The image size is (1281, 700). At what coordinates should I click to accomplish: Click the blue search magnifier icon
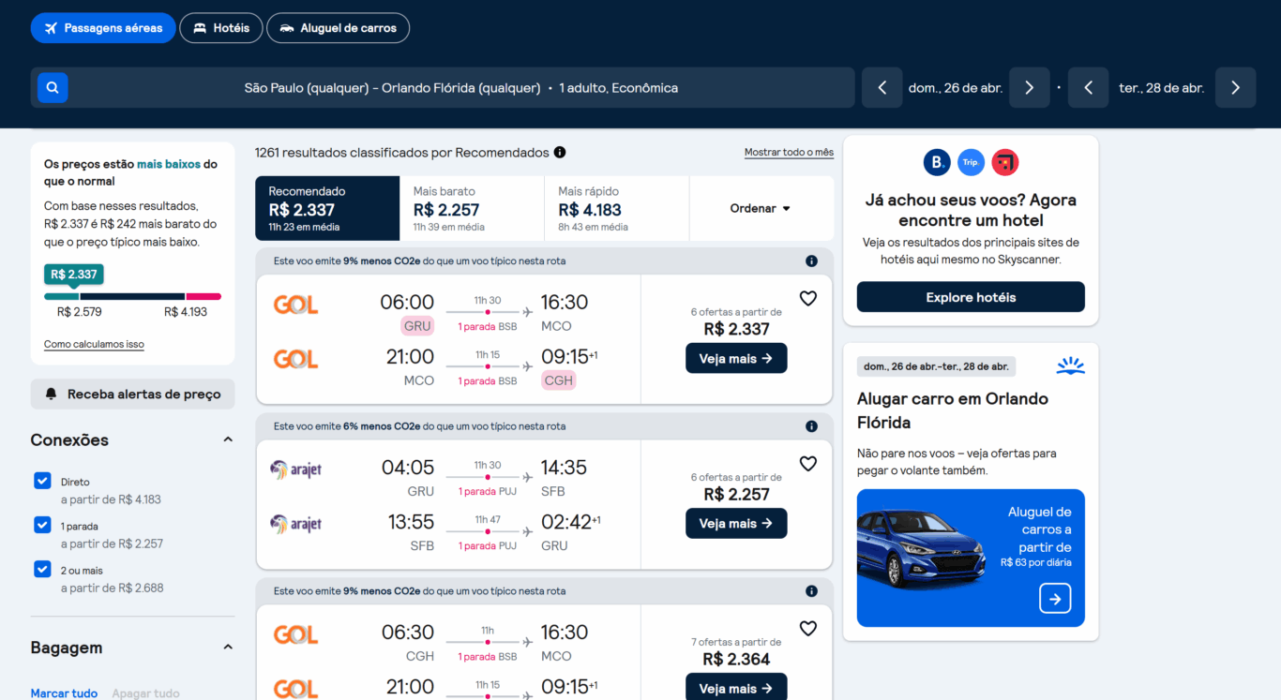pos(52,86)
